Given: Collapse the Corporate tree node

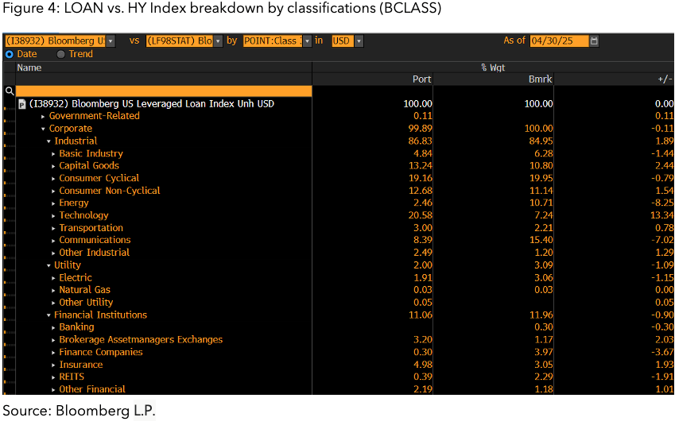Looking at the screenshot, I should (43, 129).
